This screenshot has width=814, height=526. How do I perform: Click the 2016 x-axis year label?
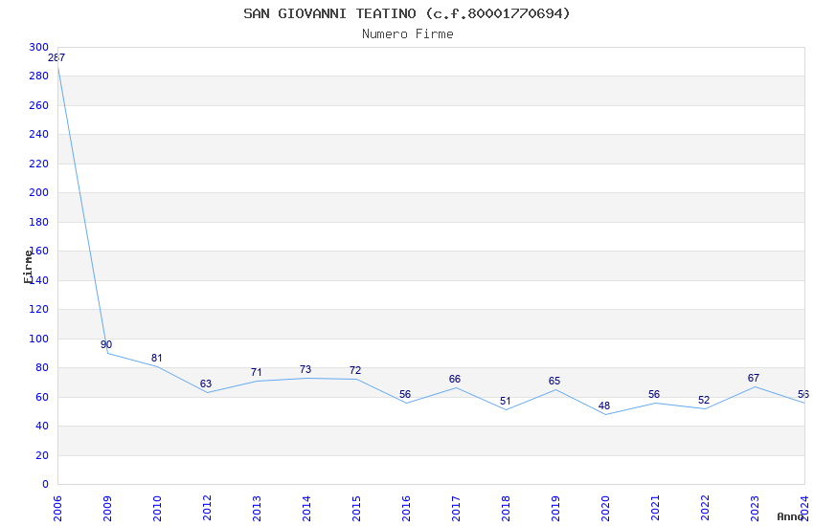tap(406, 509)
